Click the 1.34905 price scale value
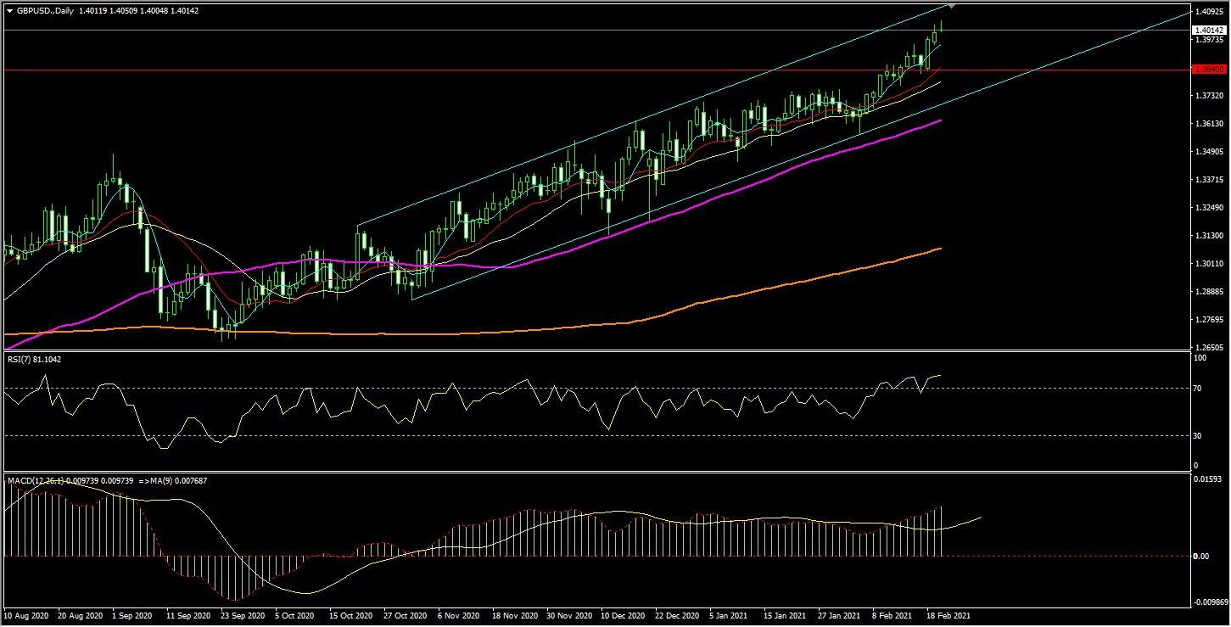Image resolution: width=1231 pixels, height=627 pixels. (1208, 152)
